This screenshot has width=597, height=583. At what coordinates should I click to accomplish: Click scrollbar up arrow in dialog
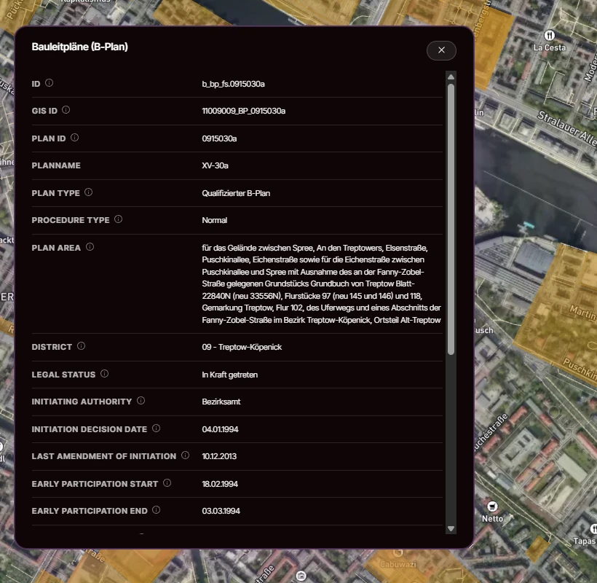click(x=451, y=77)
